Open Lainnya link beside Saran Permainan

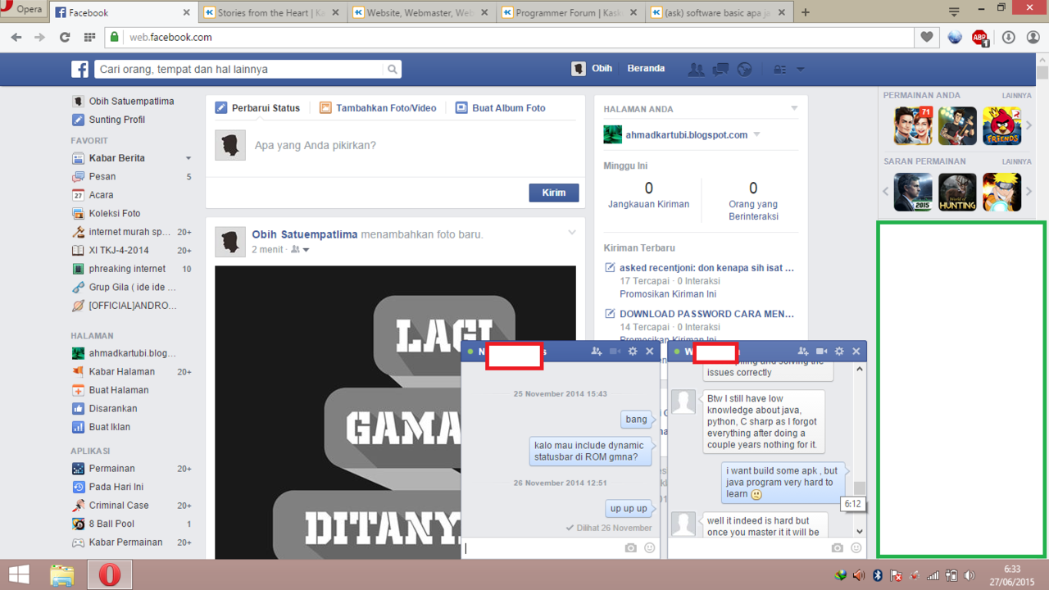point(1016,161)
